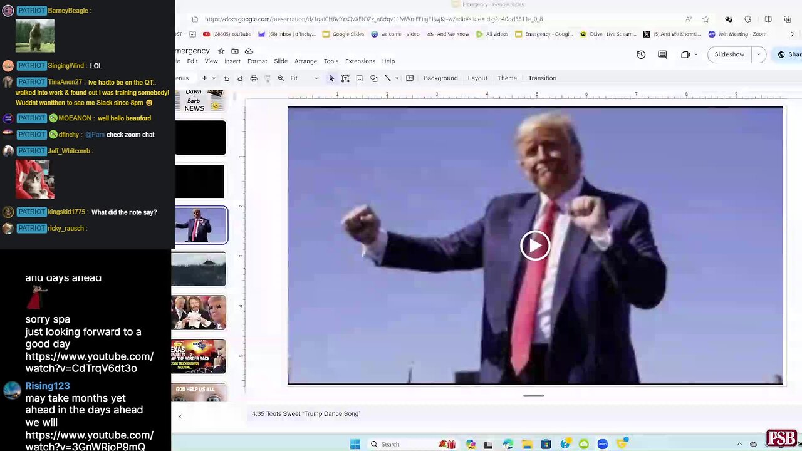Viewport: 802px width, 451px height.
Task: Bookmark this page with star icon
Action: pos(706,19)
